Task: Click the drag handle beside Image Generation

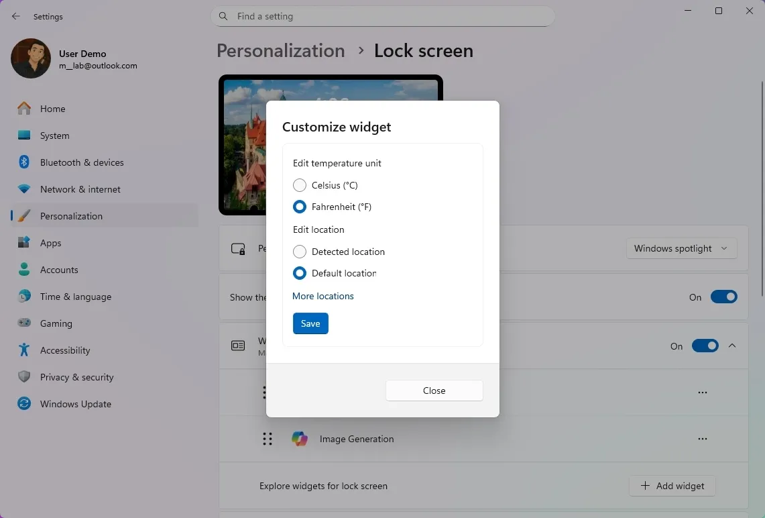Action: [x=268, y=439]
